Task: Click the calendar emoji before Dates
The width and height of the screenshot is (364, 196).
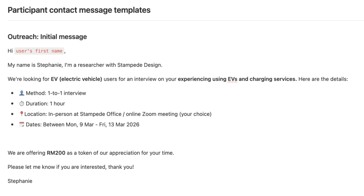Action: 21,125
